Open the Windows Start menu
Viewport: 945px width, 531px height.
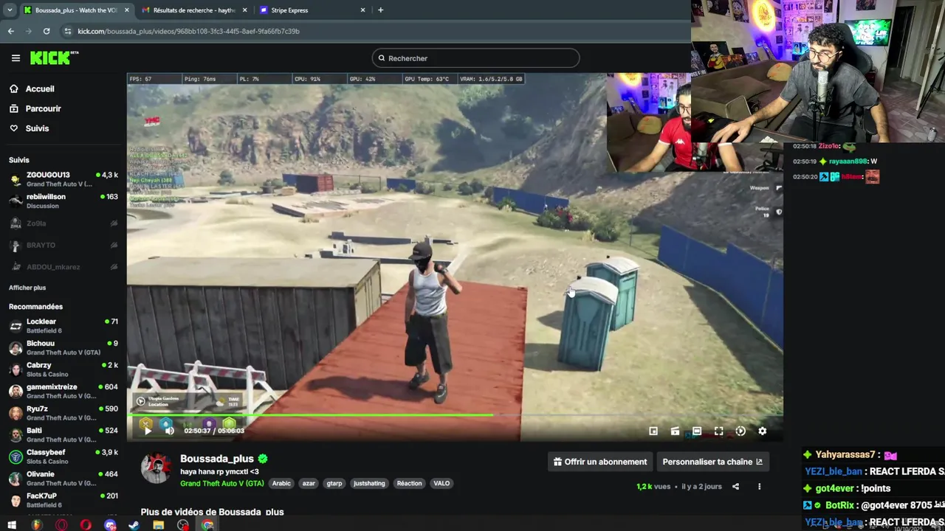pos(11,525)
